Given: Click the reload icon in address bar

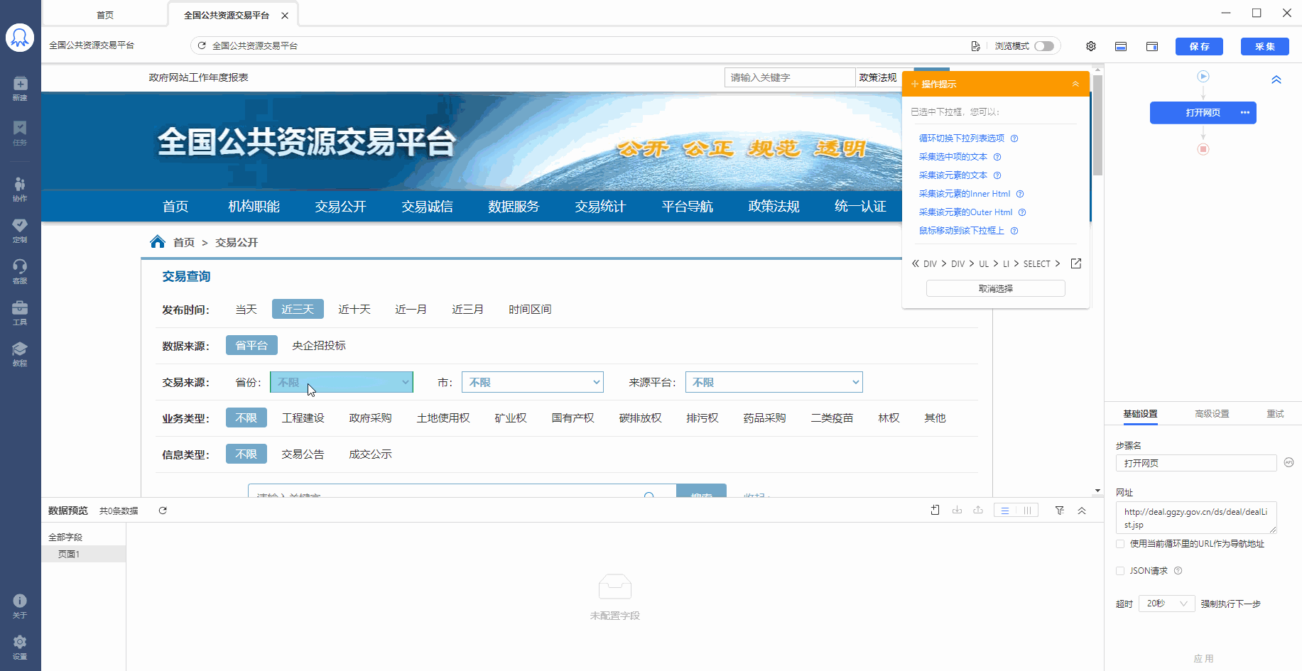Looking at the screenshot, I should click(x=202, y=45).
